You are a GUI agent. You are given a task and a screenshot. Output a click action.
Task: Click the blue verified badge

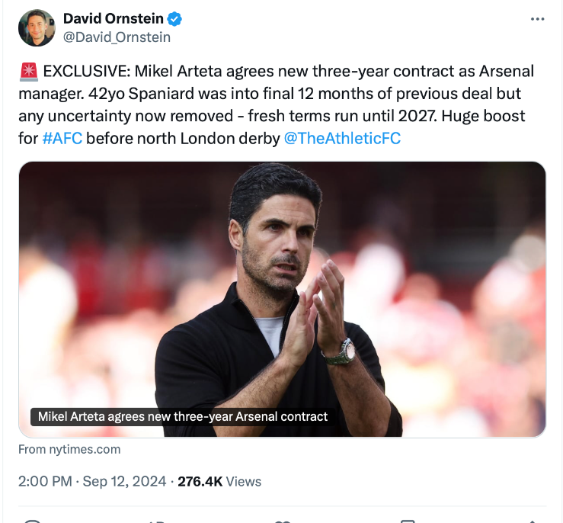(x=173, y=19)
